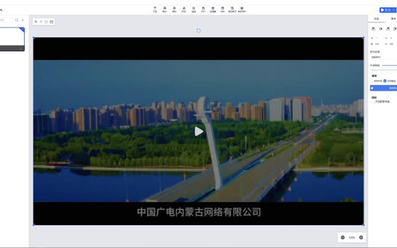Click the opacity slider track in properties panel
397x248 pixels.
tap(390, 65)
